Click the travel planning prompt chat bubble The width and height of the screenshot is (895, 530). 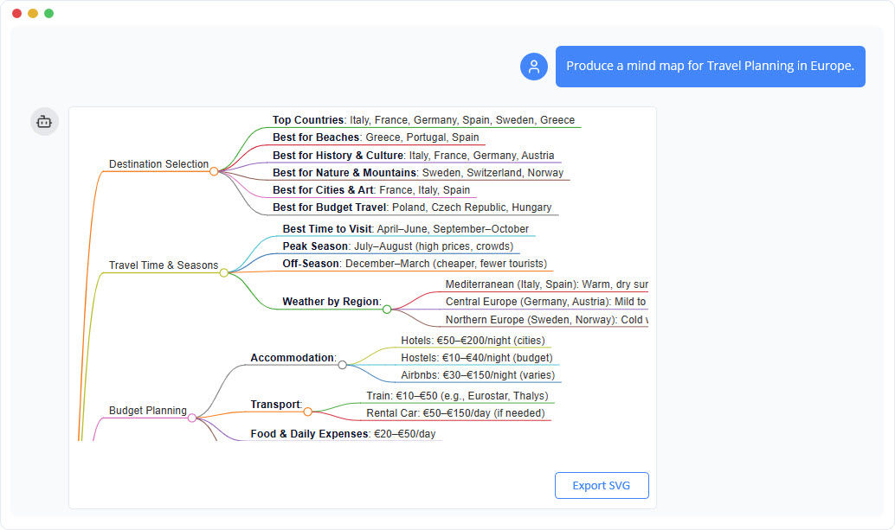point(710,67)
